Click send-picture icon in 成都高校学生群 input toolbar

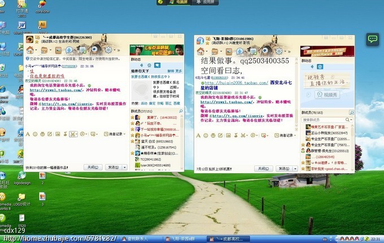pos(58,134)
